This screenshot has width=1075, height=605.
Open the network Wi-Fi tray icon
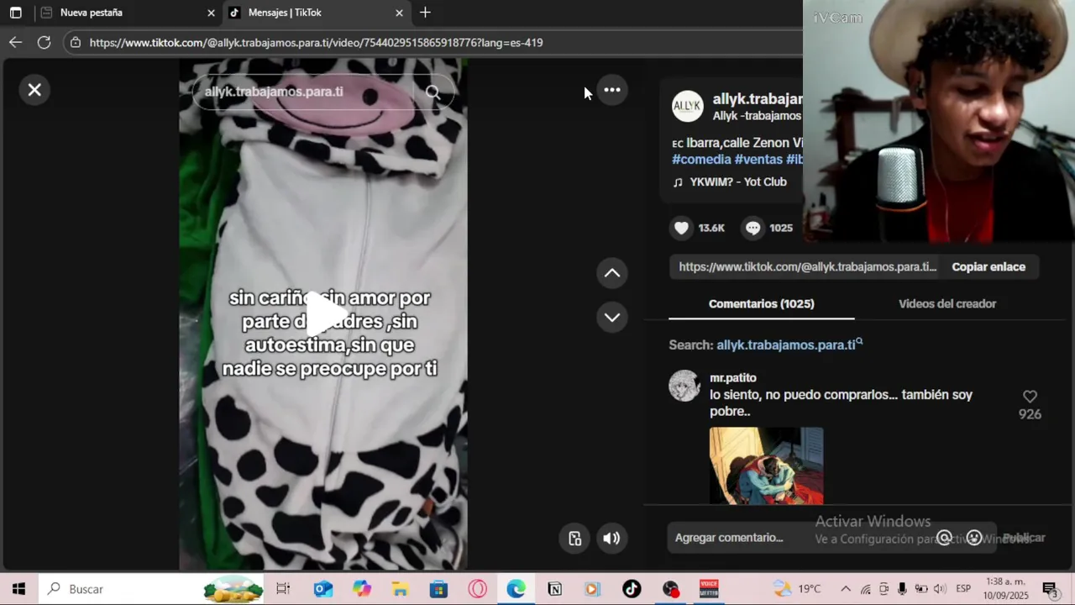pos(865,589)
